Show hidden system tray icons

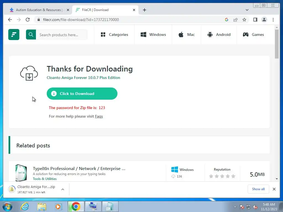[x=235, y=207]
